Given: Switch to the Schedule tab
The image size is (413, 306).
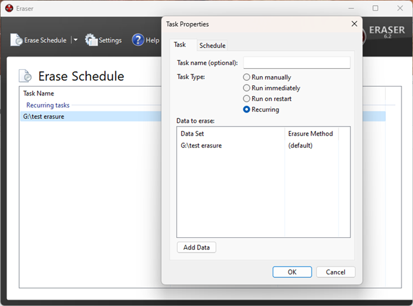Looking at the screenshot, I should pyautogui.click(x=212, y=45).
